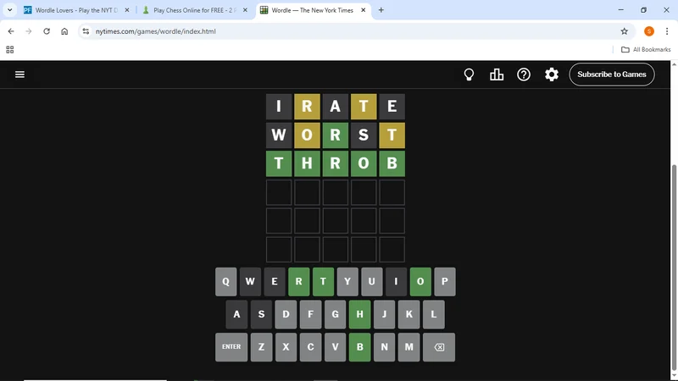Screen dimensions: 678x381
Task: Click the backspace delete key
Action: tap(439, 347)
